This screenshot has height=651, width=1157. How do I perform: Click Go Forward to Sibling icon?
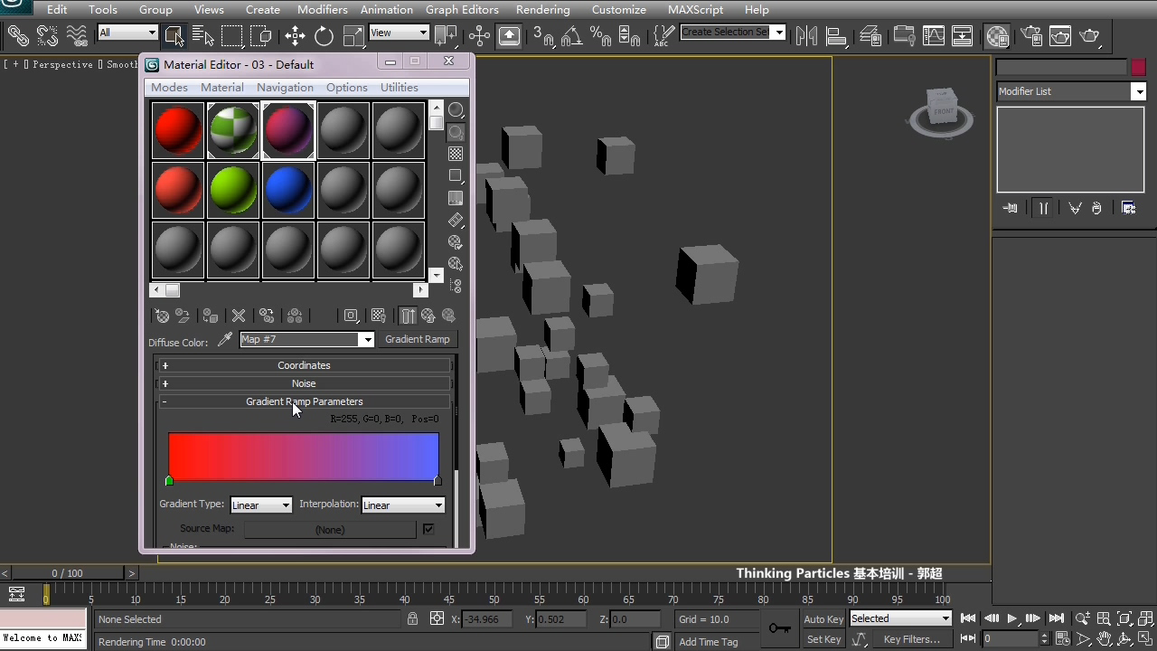click(x=448, y=316)
